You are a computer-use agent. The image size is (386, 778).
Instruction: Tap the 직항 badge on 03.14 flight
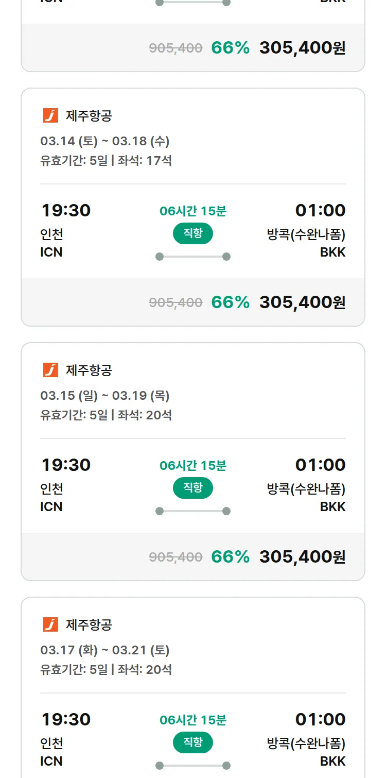193,233
